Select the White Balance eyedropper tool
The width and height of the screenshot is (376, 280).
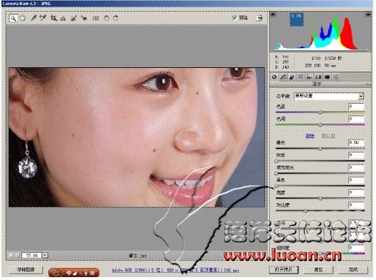click(x=34, y=18)
